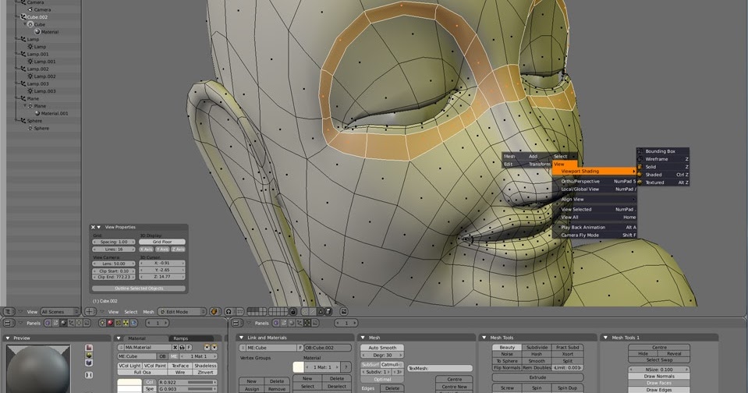Collapse the Mesh Tools panel

484,338
